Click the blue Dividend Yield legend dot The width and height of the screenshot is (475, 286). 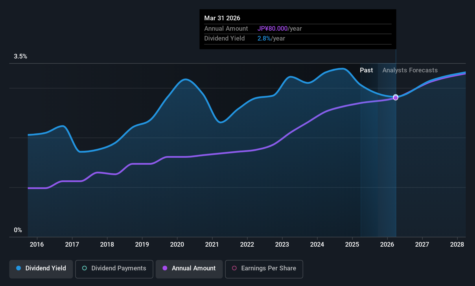tap(19, 268)
